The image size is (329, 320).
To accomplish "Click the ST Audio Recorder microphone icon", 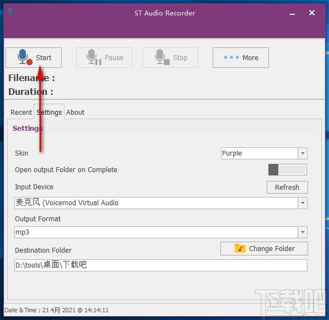I will point(10,12).
